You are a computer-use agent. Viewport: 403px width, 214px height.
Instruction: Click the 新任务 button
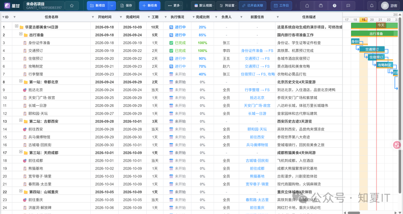point(150,5)
